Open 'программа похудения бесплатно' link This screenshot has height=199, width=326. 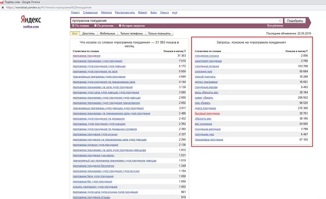(93, 166)
